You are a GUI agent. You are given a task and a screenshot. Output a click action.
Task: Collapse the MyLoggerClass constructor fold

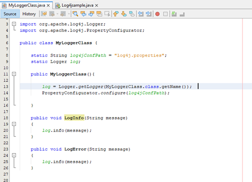coord(14,74)
